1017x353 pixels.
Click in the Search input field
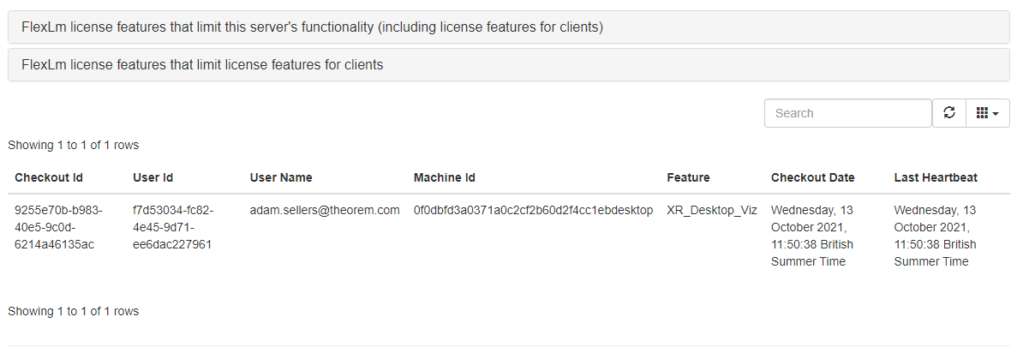847,113
